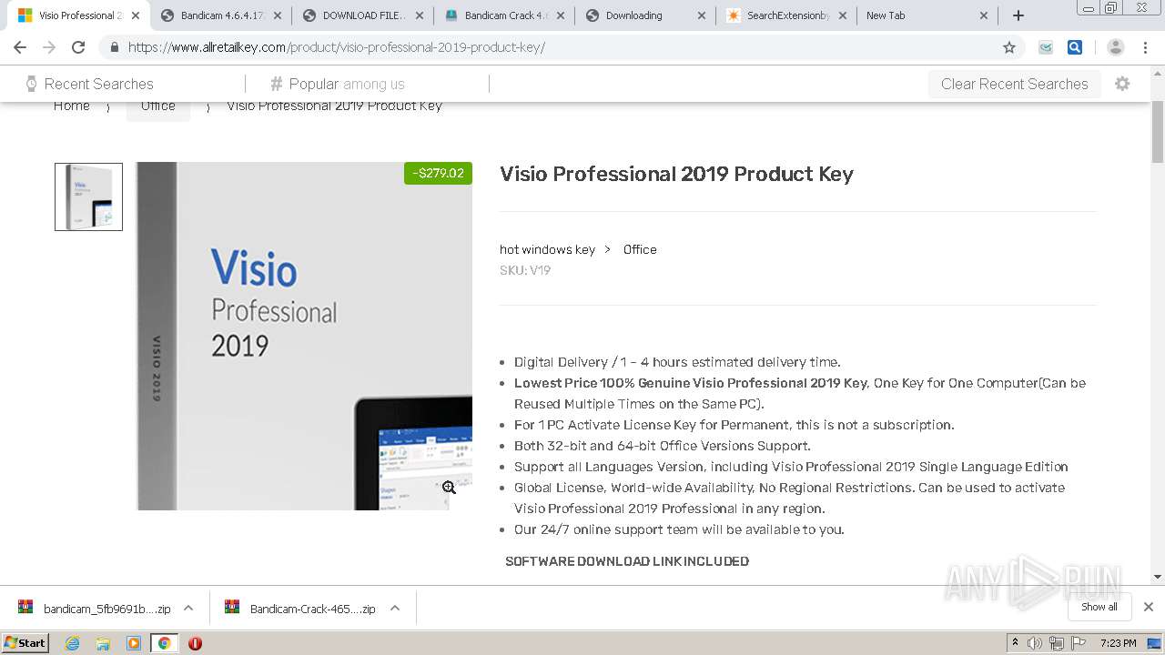Go back to the previous page
1165x655 pixels.
coord(20,47)
